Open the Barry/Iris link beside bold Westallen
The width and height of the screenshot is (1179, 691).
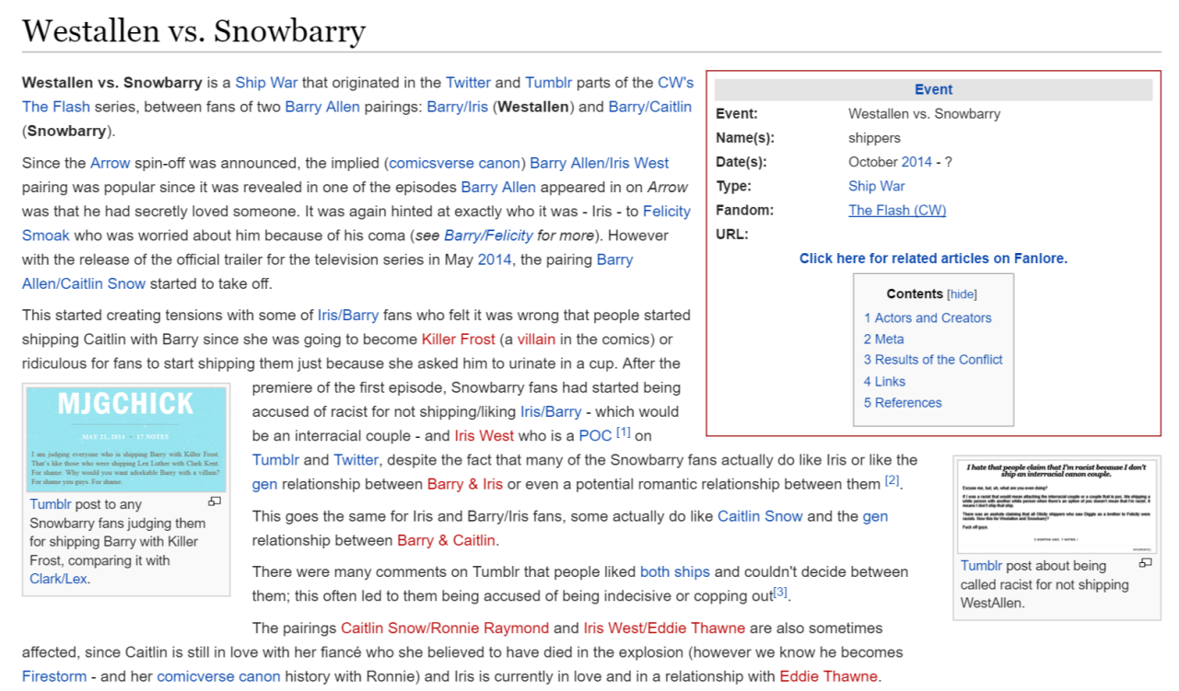click(x=457, y=106)
